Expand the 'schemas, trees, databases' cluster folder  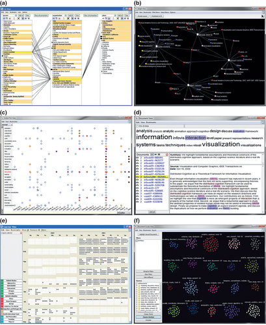[137, 287]
